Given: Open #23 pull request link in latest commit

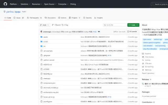Looking at the screenshot, I should coord(94,32).
